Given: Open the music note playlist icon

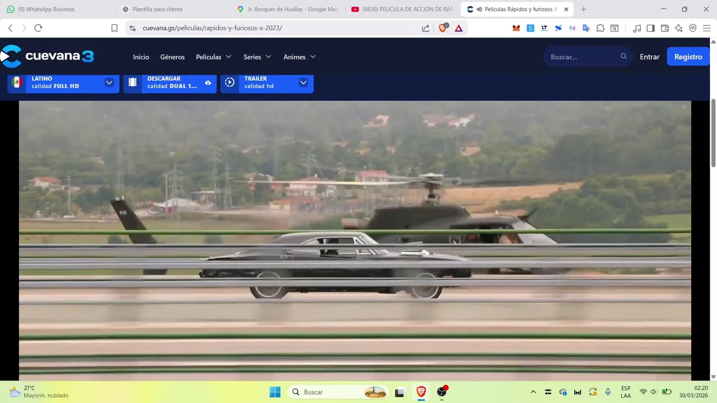Looking at the screenshot, I should tap(637, 28).
